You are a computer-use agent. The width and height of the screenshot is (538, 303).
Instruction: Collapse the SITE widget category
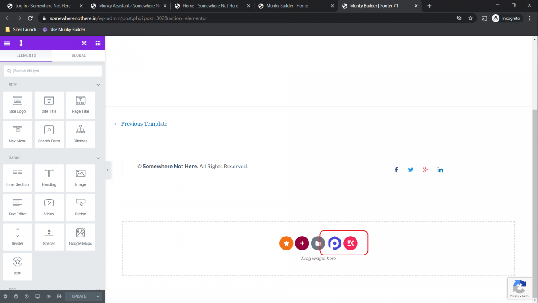[x=98, y=85]
